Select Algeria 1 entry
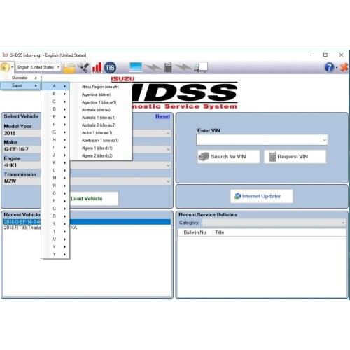 pyautogui.click(x=100, y=148)
